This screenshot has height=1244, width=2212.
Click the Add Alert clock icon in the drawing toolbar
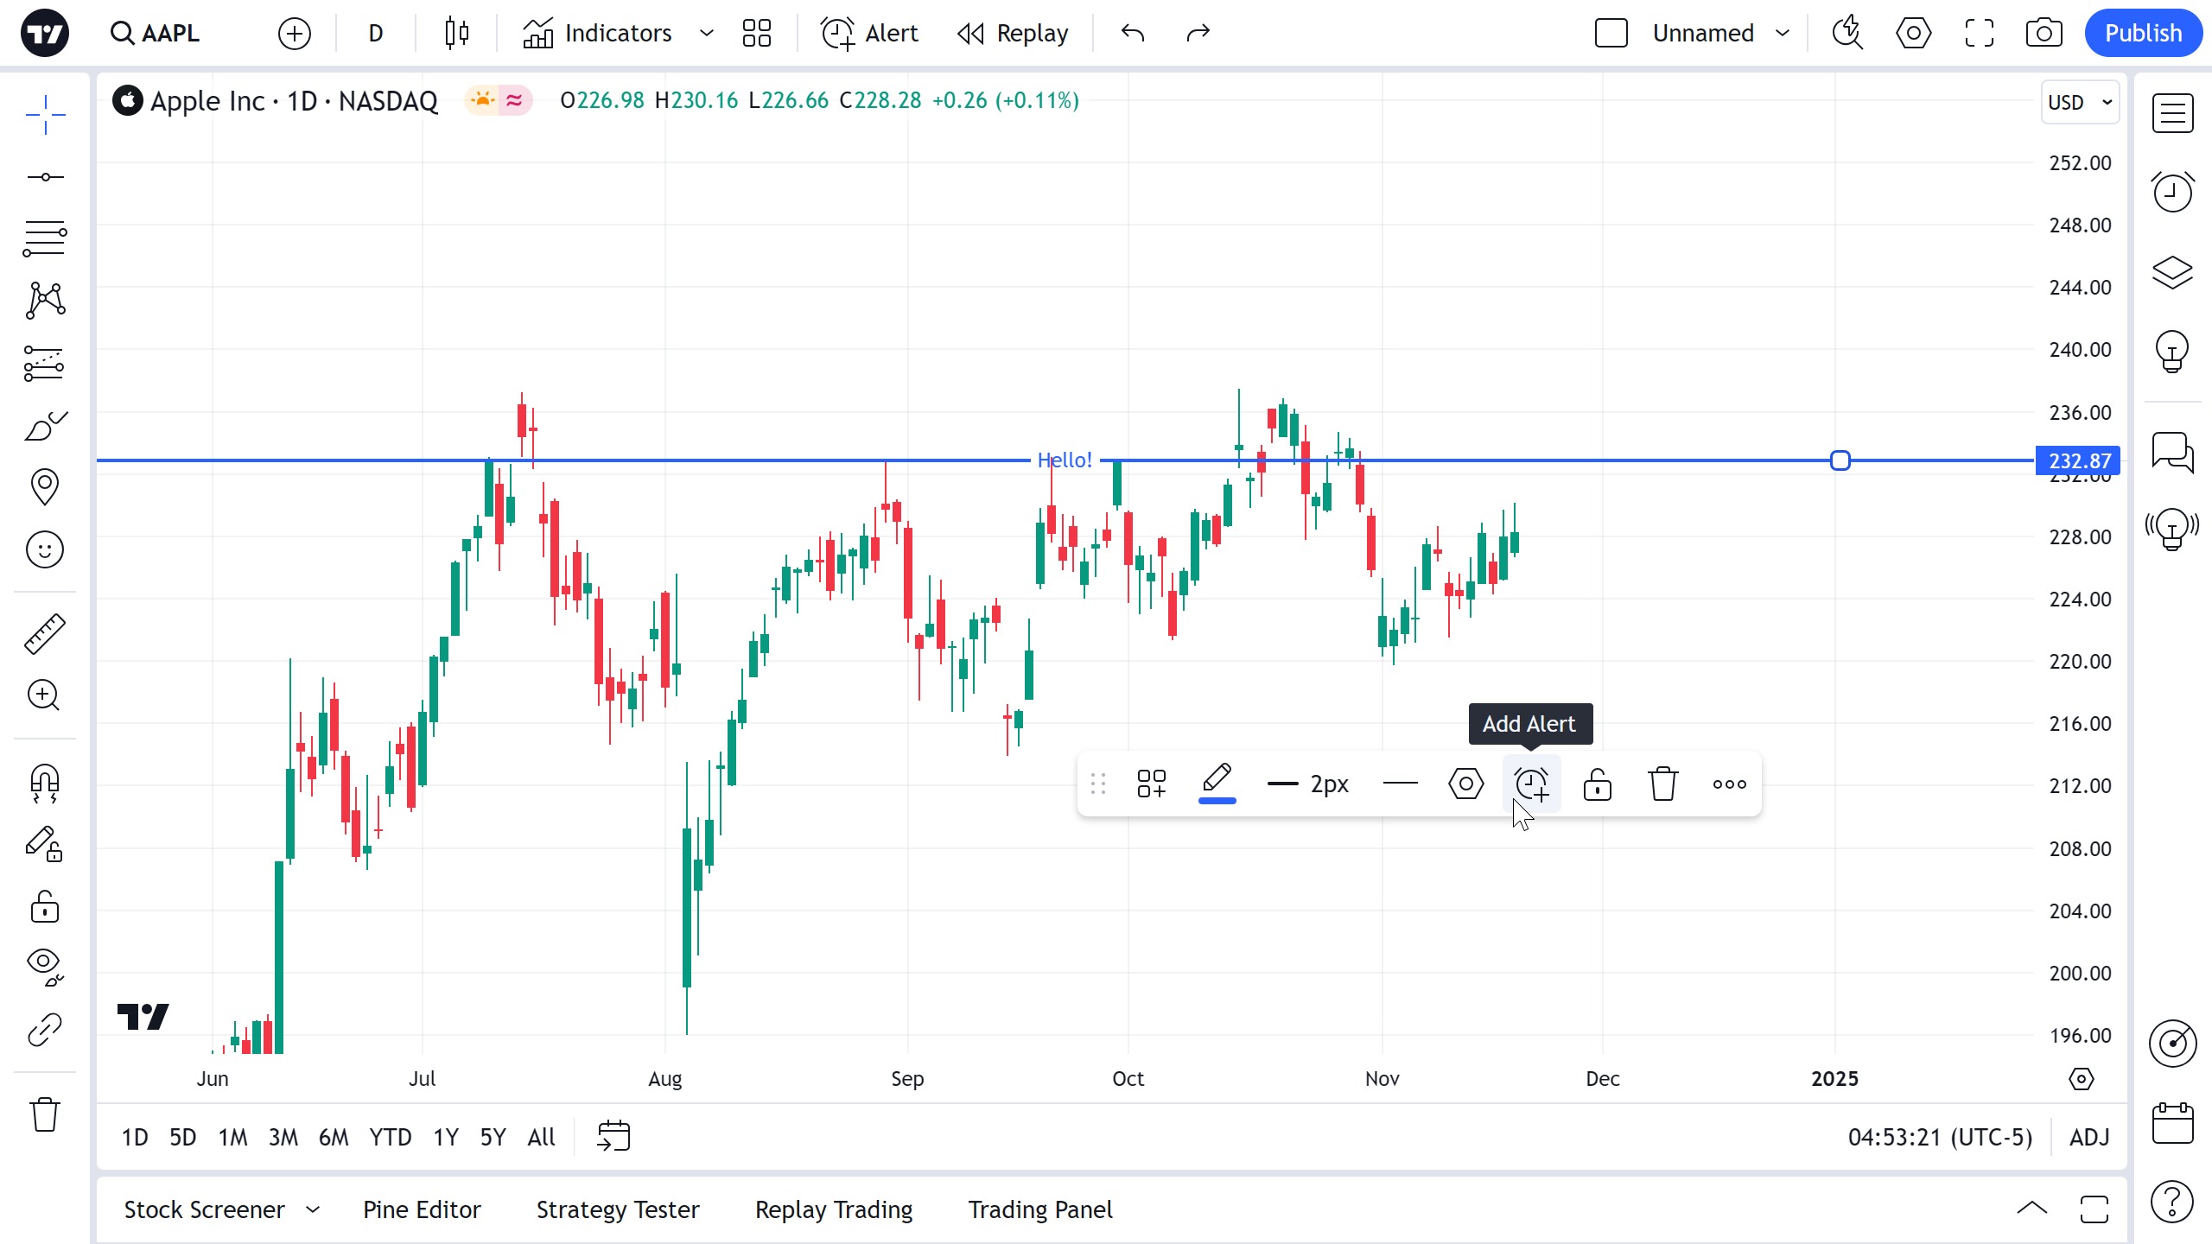tap(1531, 784)
